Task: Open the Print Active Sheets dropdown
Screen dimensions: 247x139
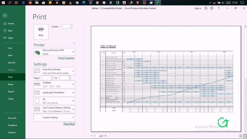Action: point(54,71)
